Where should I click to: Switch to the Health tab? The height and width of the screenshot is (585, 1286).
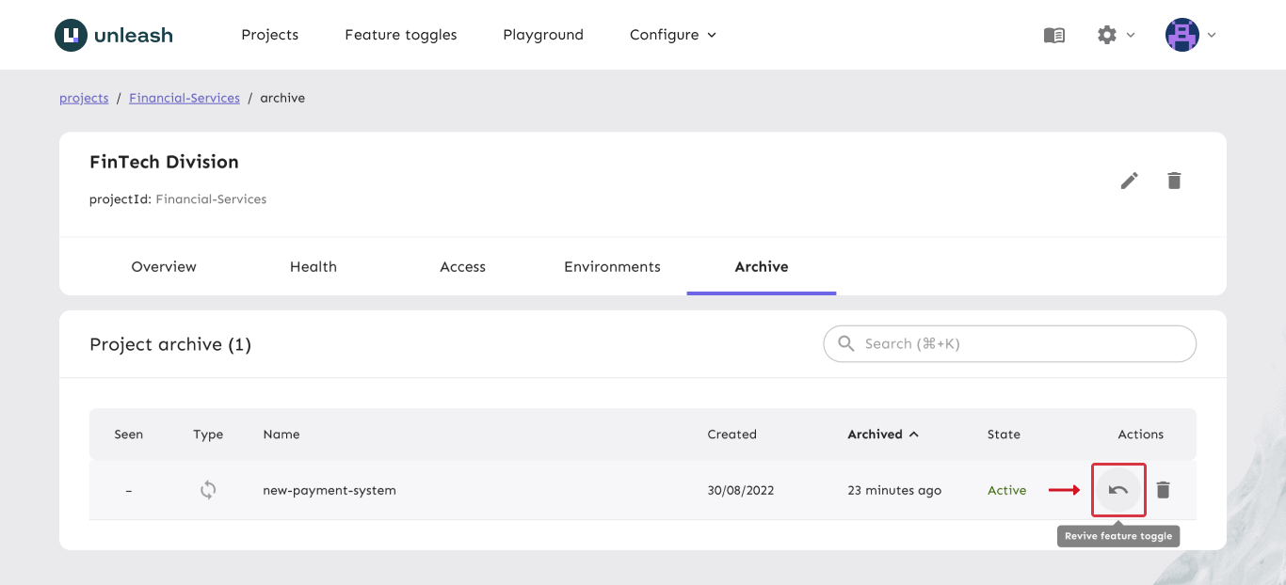point(313,267)
